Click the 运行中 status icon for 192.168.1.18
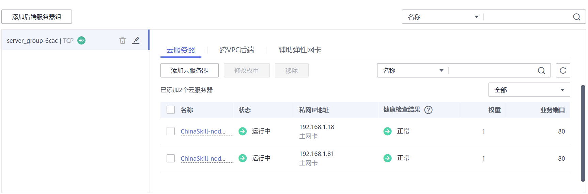The height and width of the screenshot is (194, 588). tap(243, 131)
